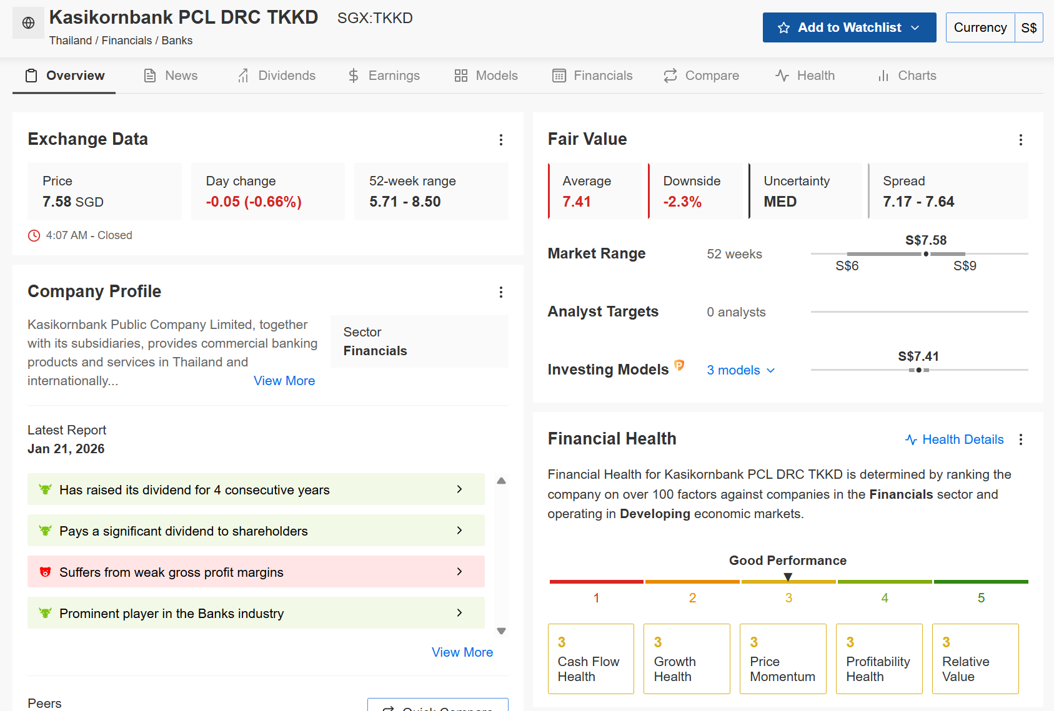Image resolution: width=1054 pixels, height=711 pixels.
Task: Open the Compare tab
Action: tap(701, 76)
